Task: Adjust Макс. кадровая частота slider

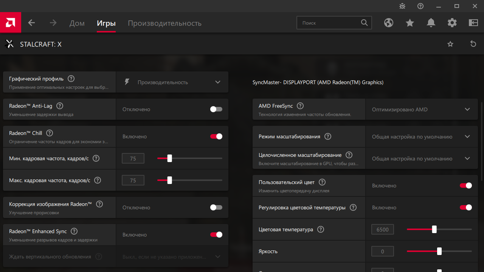Action: (190, 180)
